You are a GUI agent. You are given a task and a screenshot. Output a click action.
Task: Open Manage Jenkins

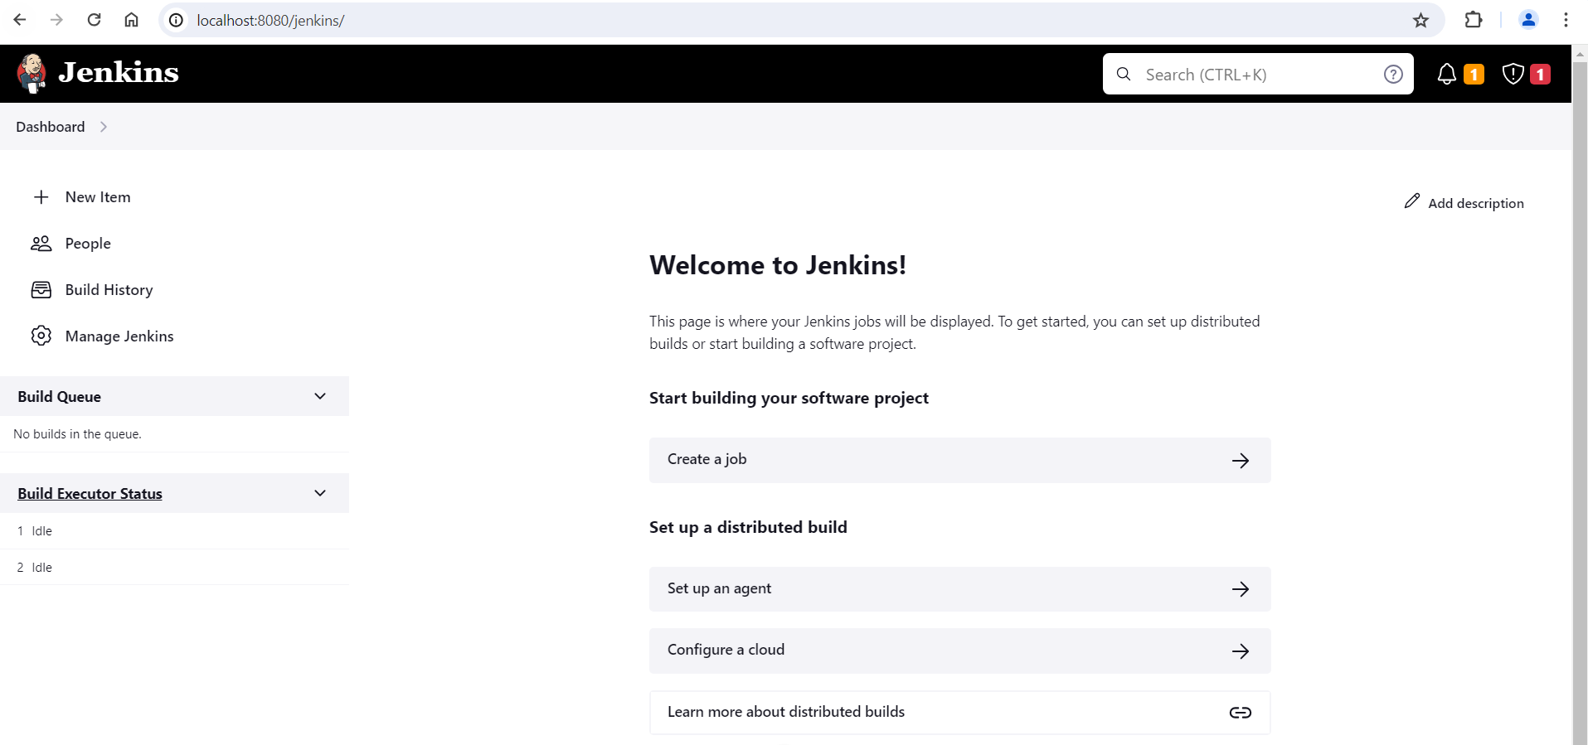[x=119, y=336]
